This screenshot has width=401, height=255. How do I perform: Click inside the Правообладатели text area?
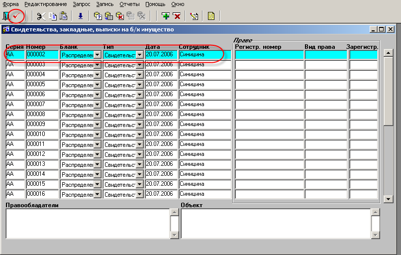coord(88,224)
